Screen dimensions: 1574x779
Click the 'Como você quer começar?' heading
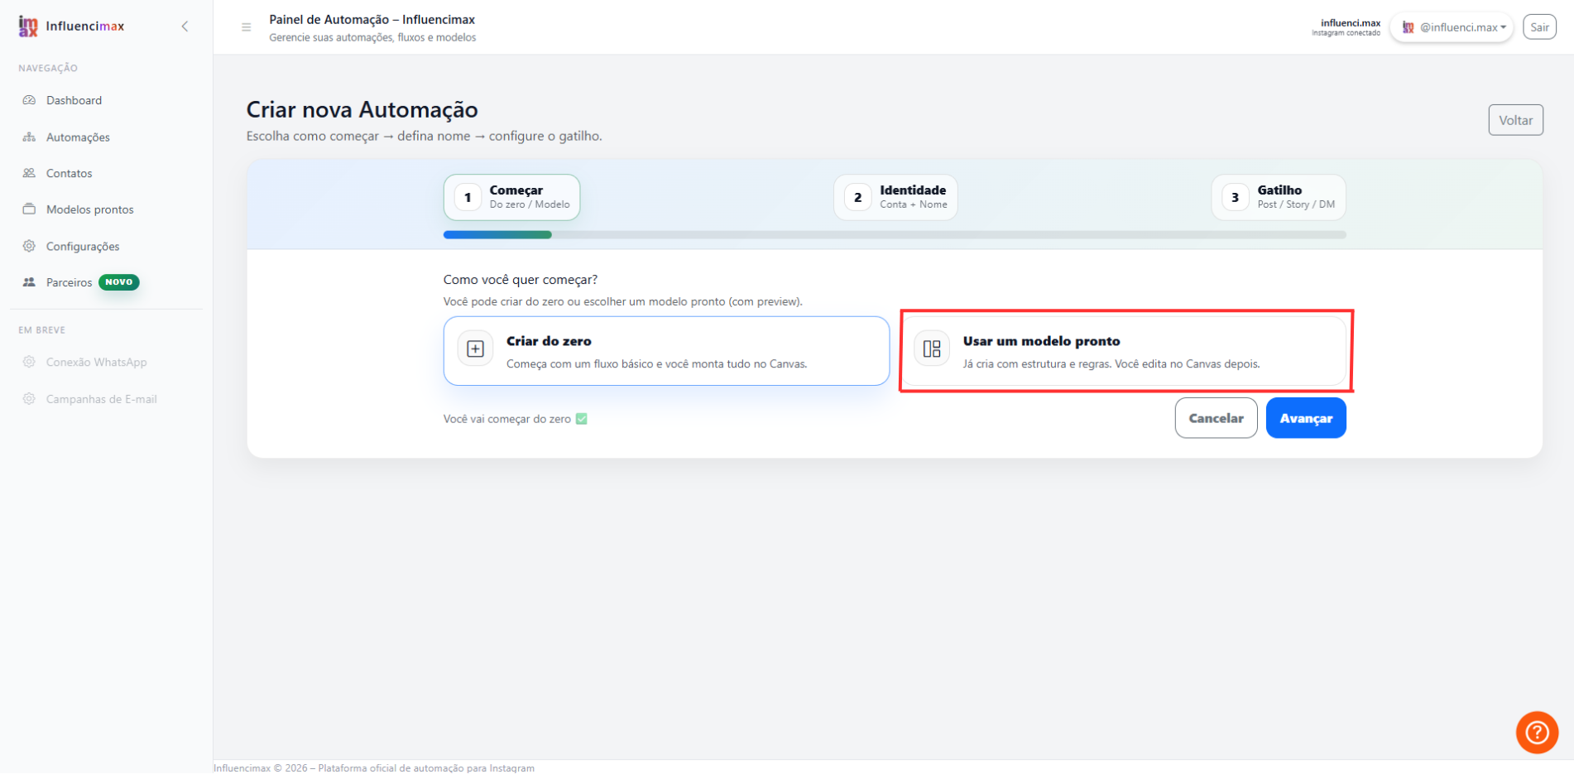521,280
